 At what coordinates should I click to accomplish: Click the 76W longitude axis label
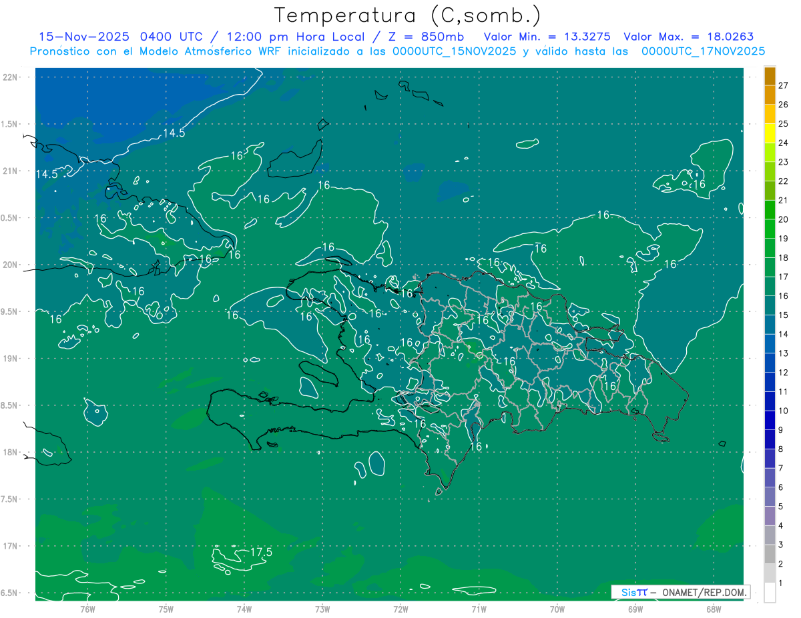coord(87,609)
